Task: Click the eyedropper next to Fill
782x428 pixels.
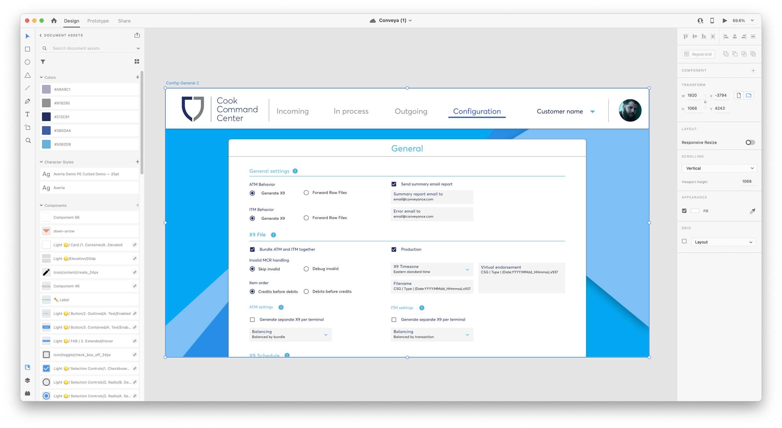Action: tap(753, 211)
